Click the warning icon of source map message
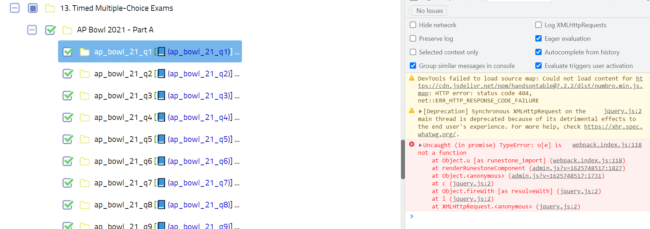 tap(412, 78)
